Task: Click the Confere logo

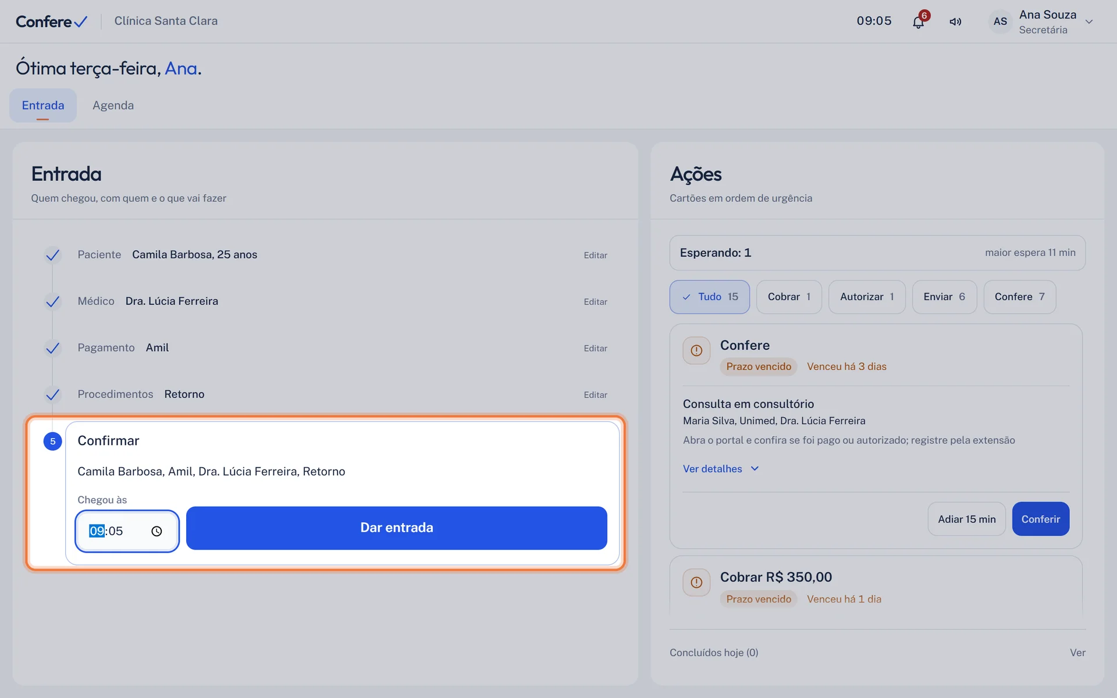Action: tap(51, 22)
